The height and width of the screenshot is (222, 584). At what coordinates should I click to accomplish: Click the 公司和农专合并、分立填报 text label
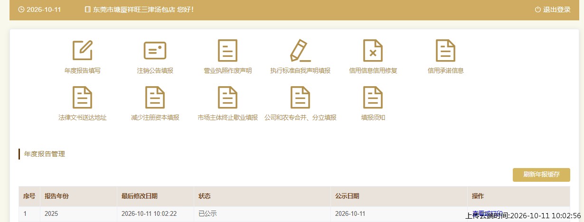point(300,117)
